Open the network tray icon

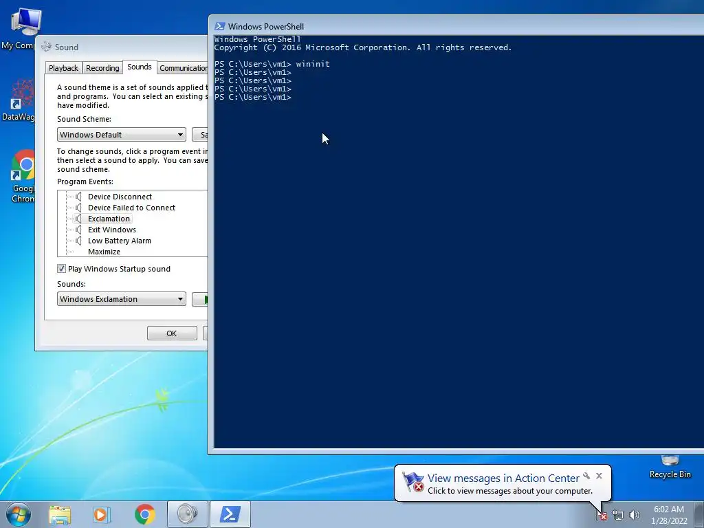point(618,515)
